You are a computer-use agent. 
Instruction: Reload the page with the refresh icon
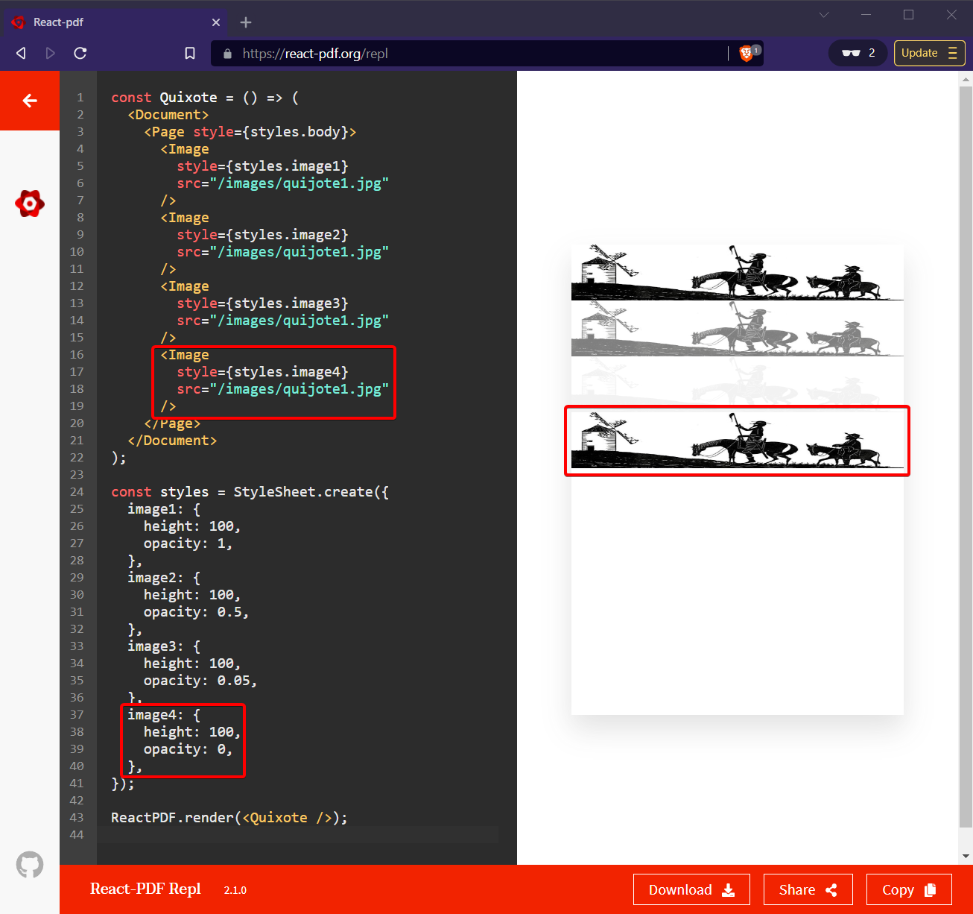(x=80, y=53)
